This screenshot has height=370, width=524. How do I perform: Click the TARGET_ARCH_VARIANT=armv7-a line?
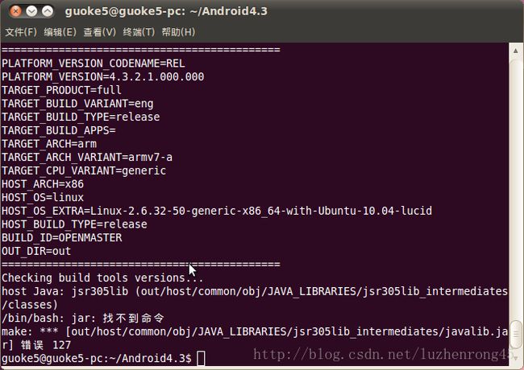[x=87, y=157]
